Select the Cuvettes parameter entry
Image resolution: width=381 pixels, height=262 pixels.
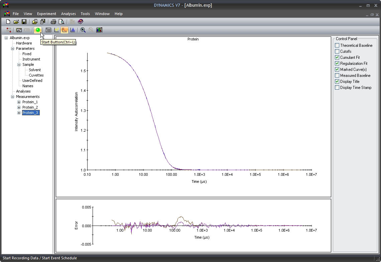36,75
